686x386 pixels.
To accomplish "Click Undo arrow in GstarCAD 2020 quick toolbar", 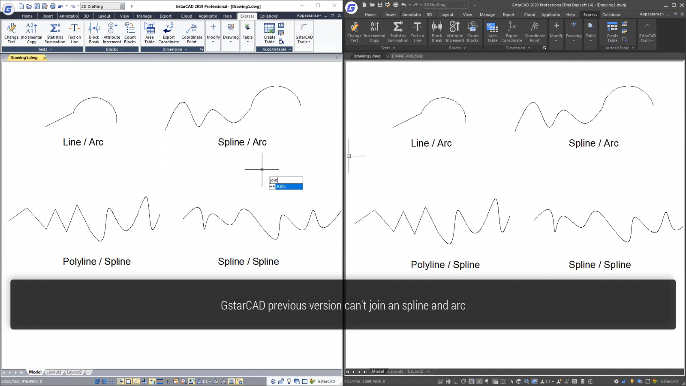I will (403, 5).
